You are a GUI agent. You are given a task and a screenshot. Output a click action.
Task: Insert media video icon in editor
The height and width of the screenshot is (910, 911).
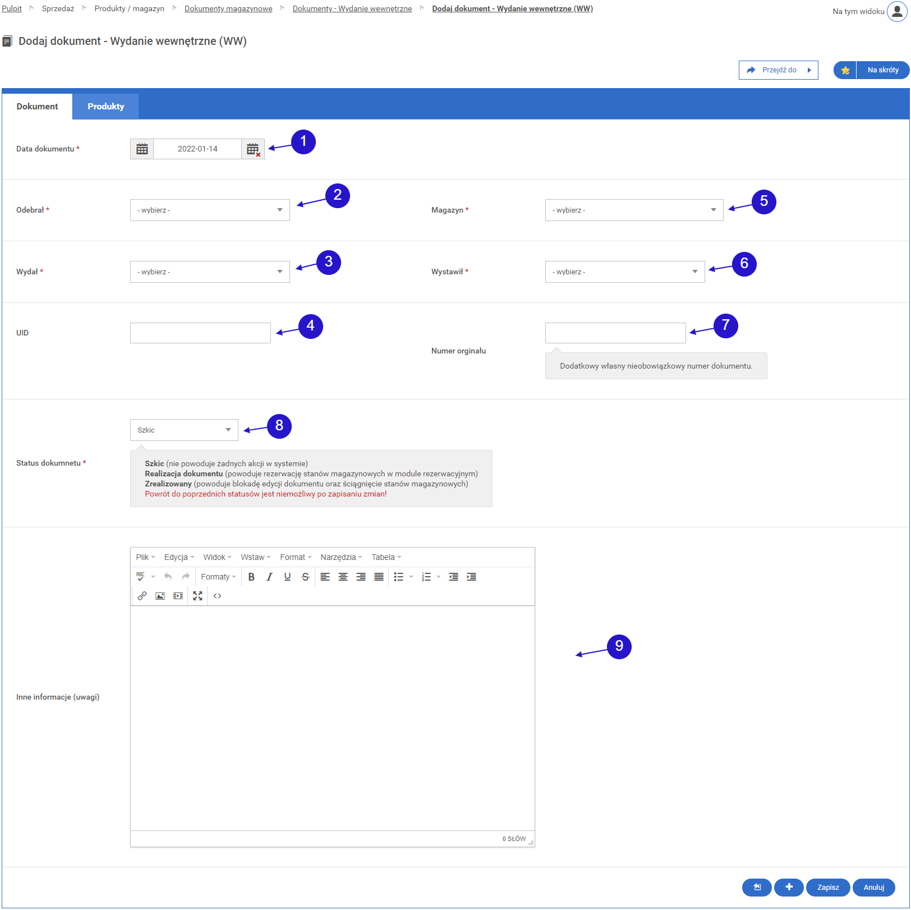[x=178, y=596]
